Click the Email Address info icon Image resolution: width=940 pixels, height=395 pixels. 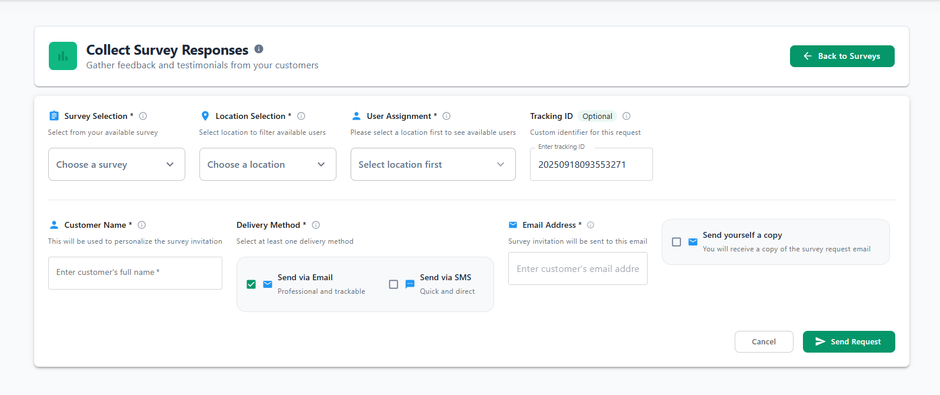coord(591,225)
